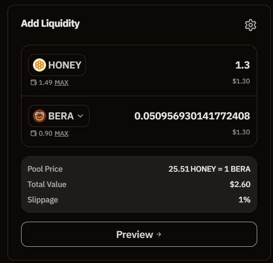The image size is (273, 263).
Task: Click the BERA bear token icon
Action: pyautogui.click(x=40, y=116)
